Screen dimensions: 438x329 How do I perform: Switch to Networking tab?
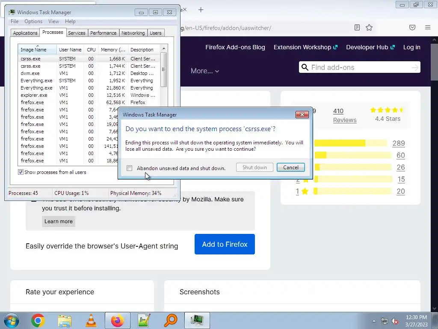coord(133,33)
